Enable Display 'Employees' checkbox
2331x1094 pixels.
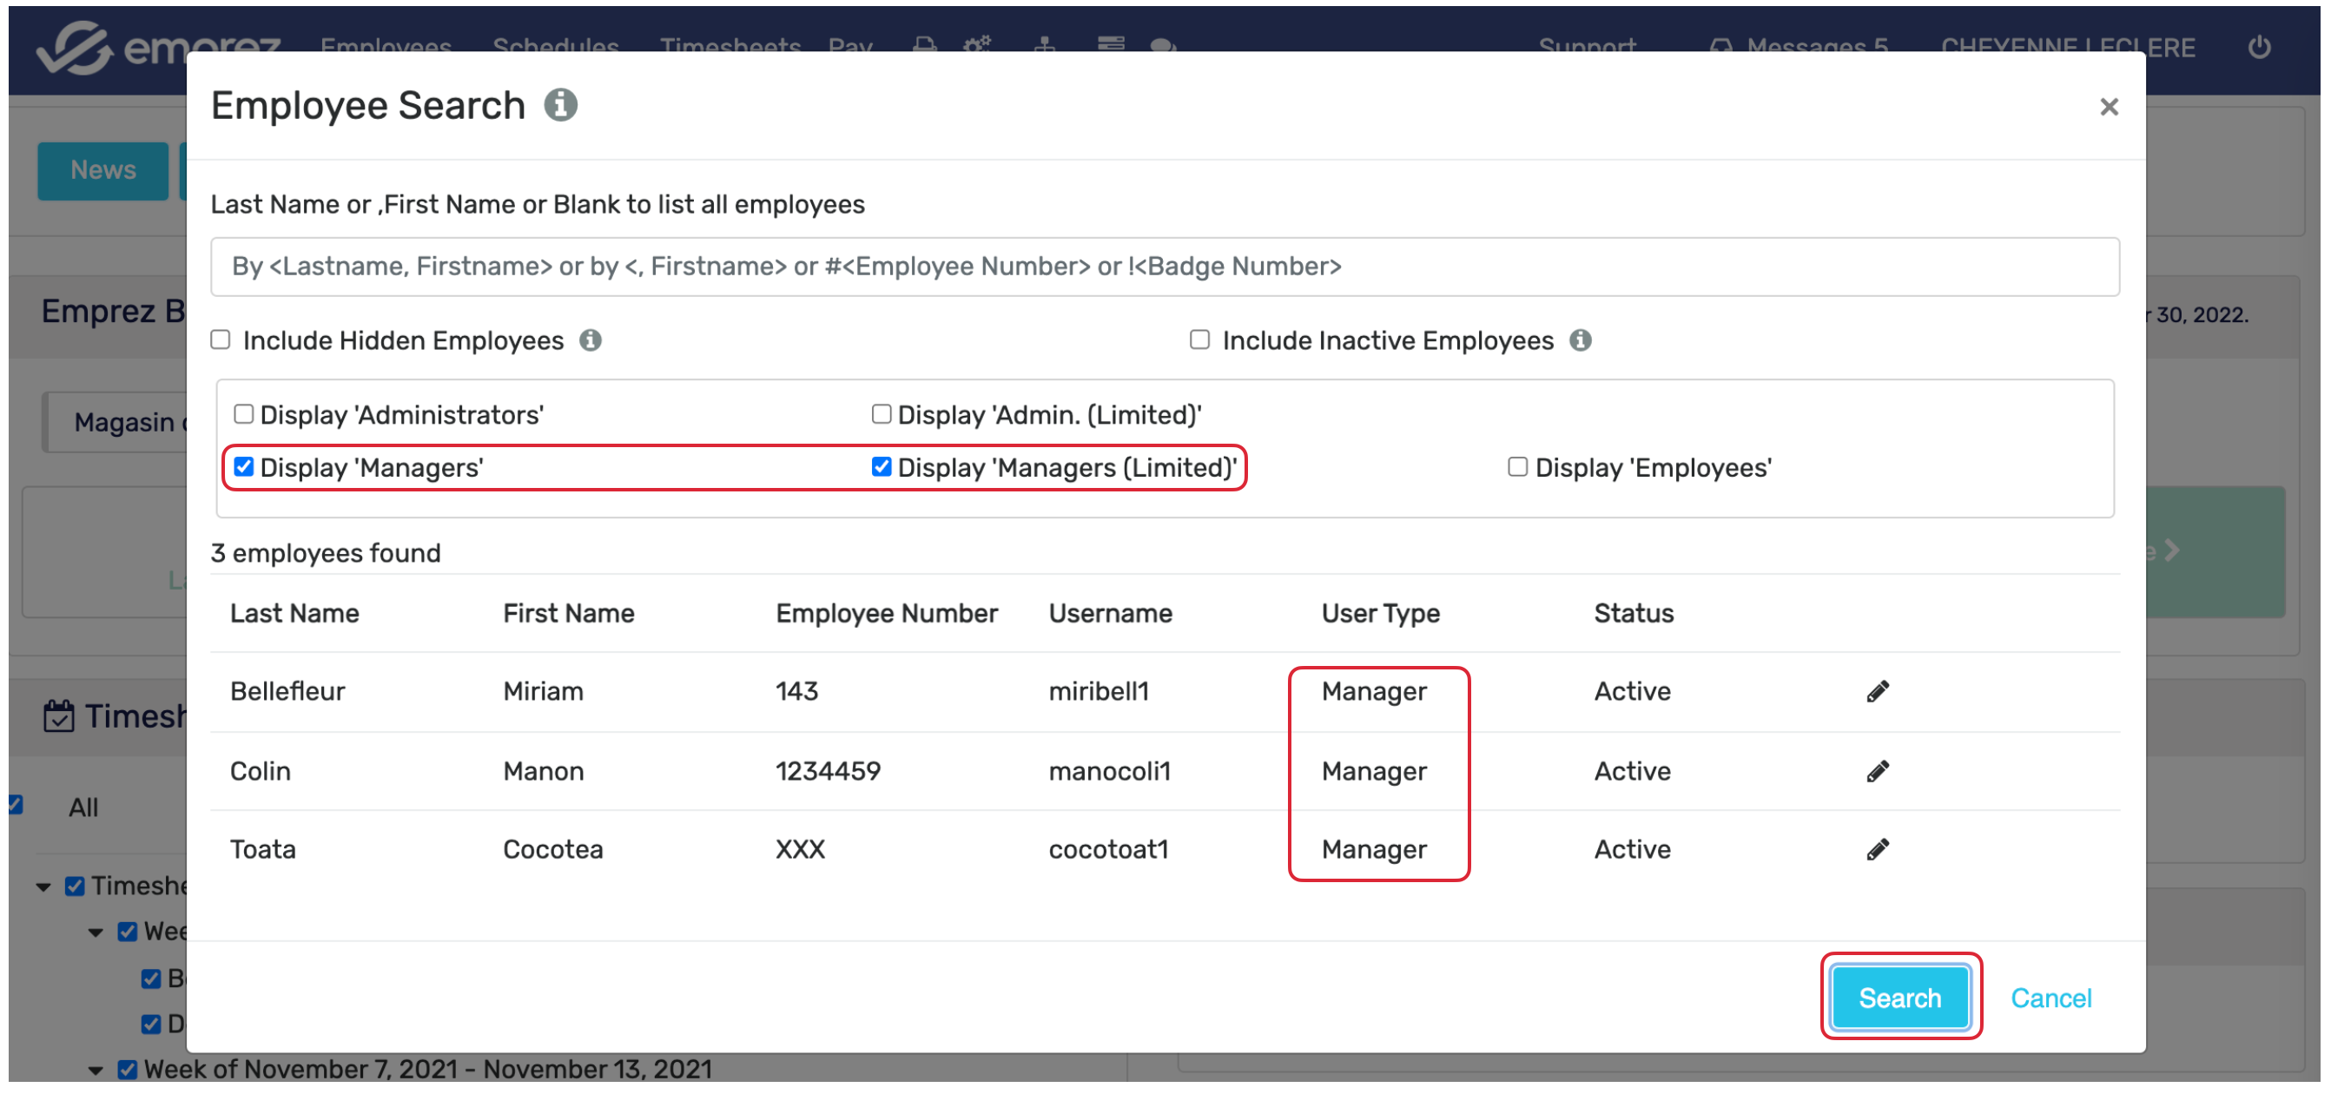coord(1516,467)
